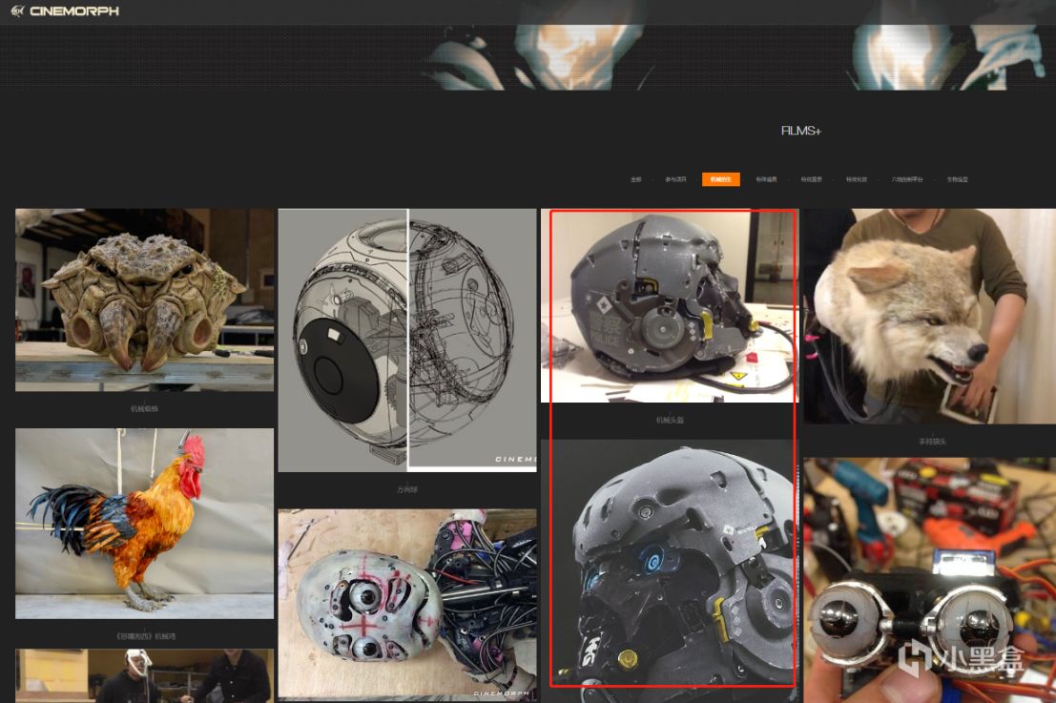Open the FILMS+ heading link

[x=800, y=131]
